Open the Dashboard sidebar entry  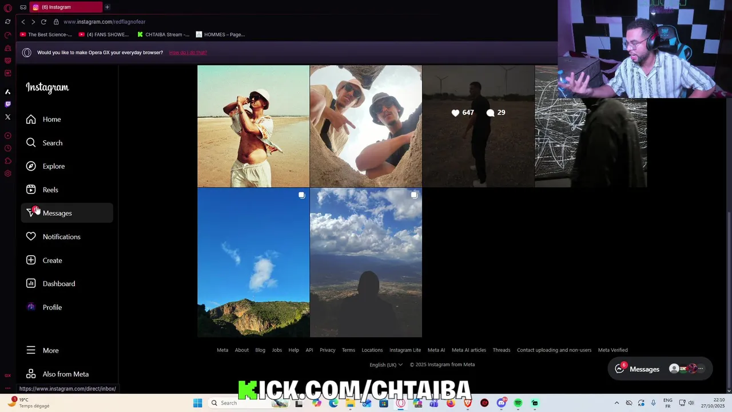(x=67, y=283)
